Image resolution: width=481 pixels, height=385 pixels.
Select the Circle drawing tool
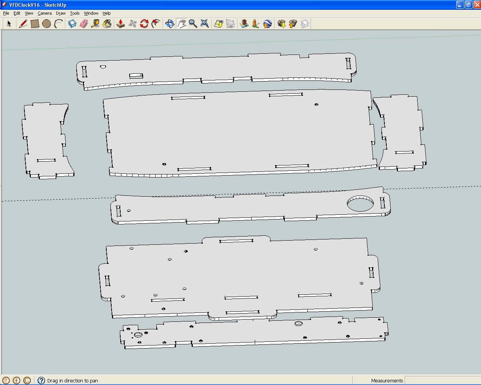click(x=47, y=24)
